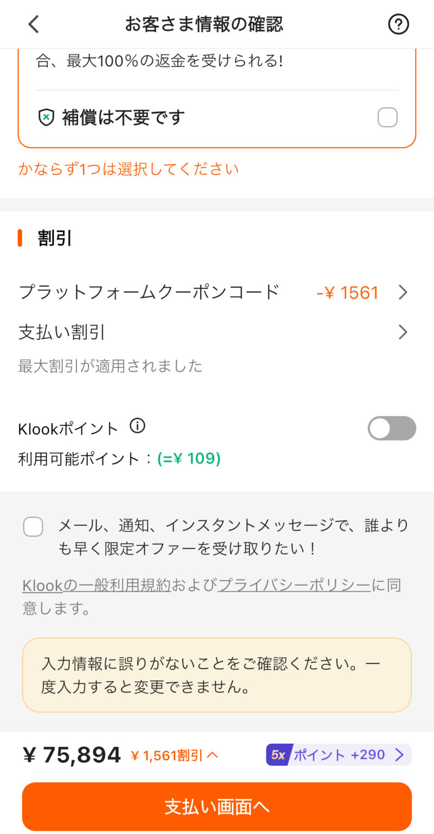Open help via question mark icon
The image size is (434, 834).
pos(399,24)
